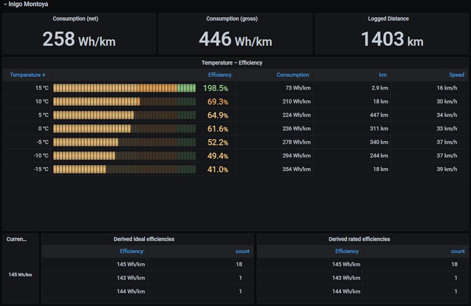Open the Logged Distance panel title menu

click(x=388, y=19)
